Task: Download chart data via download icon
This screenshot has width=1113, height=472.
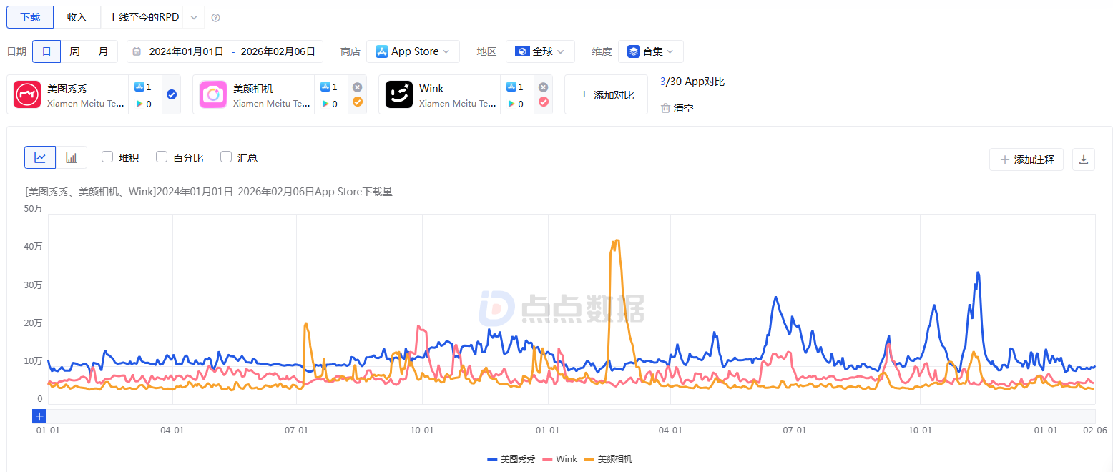Action: [1083, 159]
